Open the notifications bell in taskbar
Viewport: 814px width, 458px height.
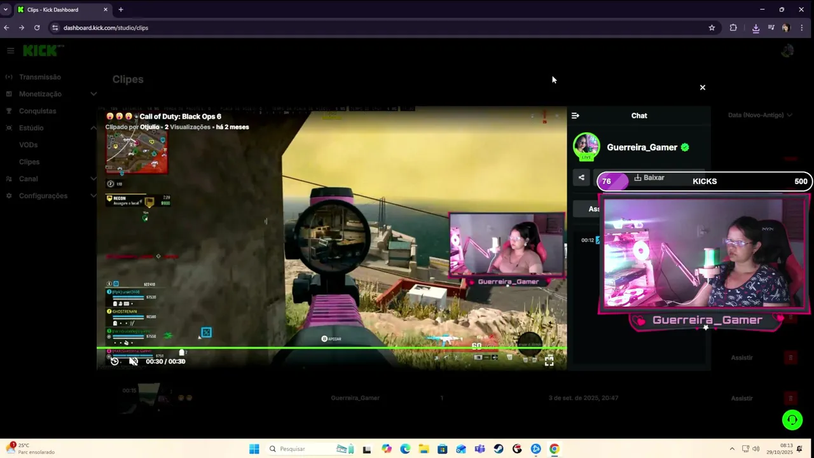799,449
